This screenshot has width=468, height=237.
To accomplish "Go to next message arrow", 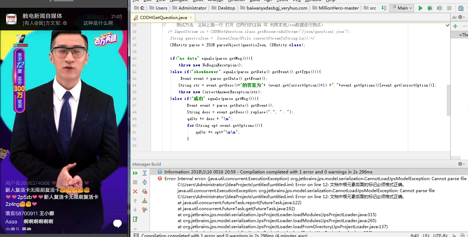I will point(135,210).
